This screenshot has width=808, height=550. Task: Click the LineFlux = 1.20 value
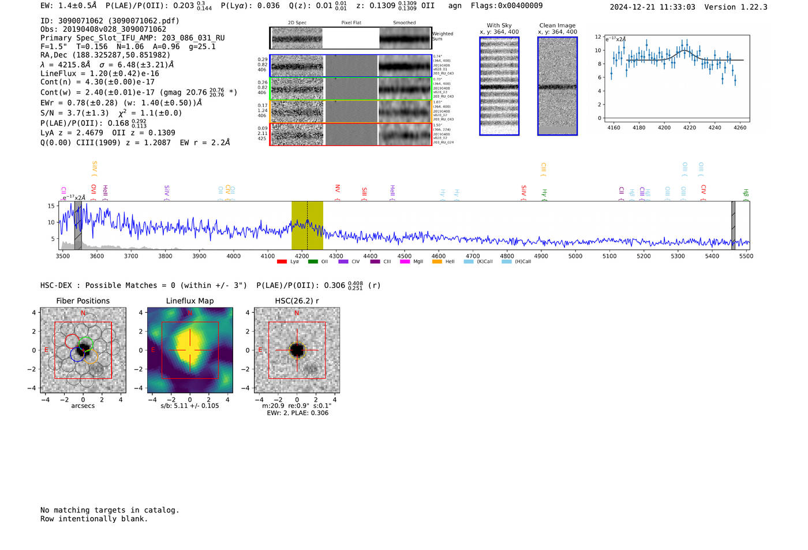coord(100,73)
